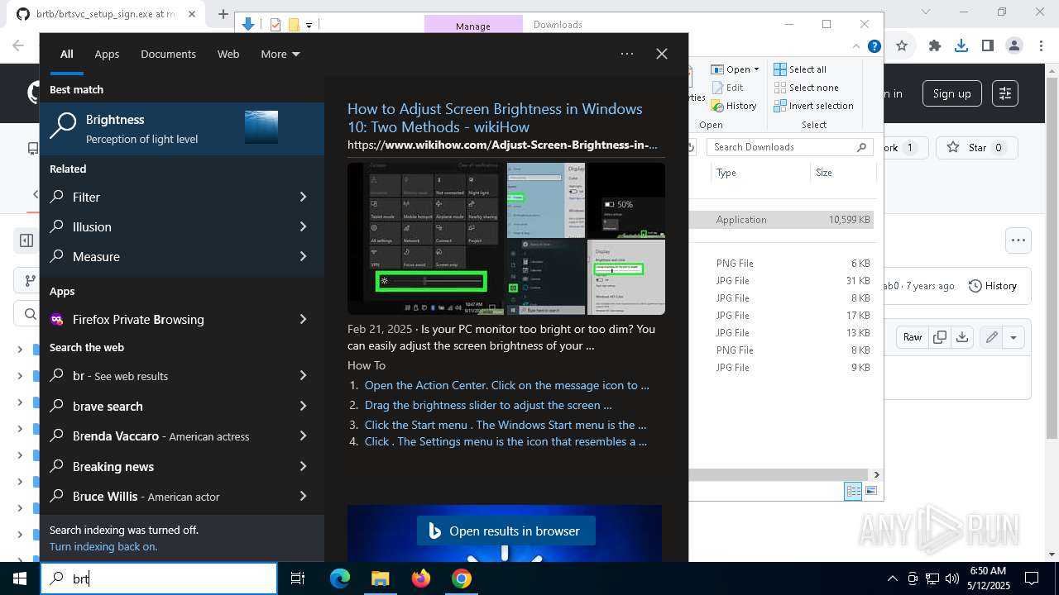Screen dimensions: 1059x595
Task: Switch to the Documents search tab
Action: coord(168,54)
